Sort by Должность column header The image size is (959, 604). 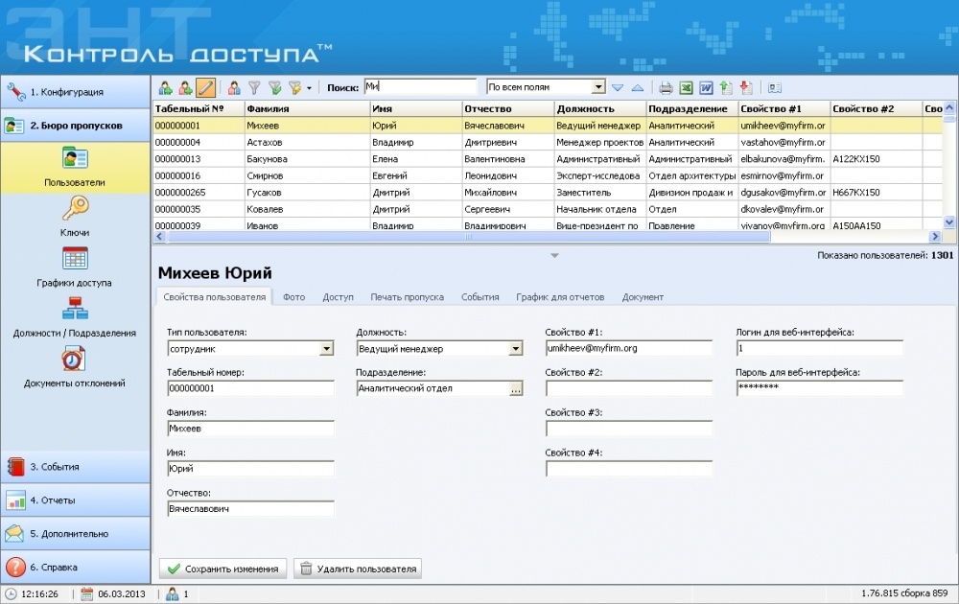(600, 109)
